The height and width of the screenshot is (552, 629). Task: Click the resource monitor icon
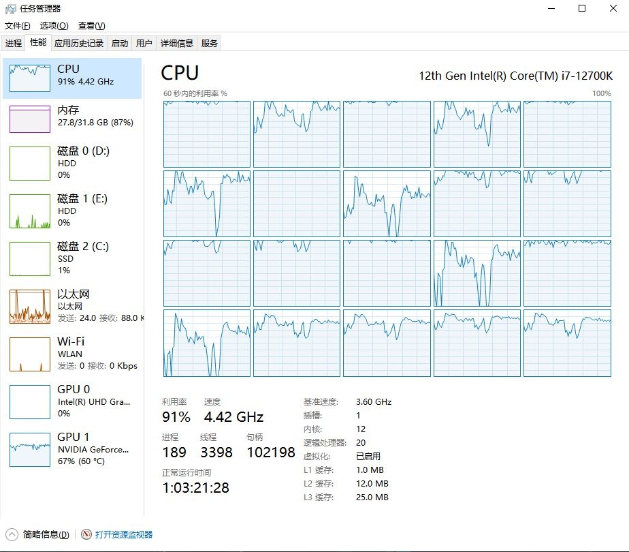point(86,534)
